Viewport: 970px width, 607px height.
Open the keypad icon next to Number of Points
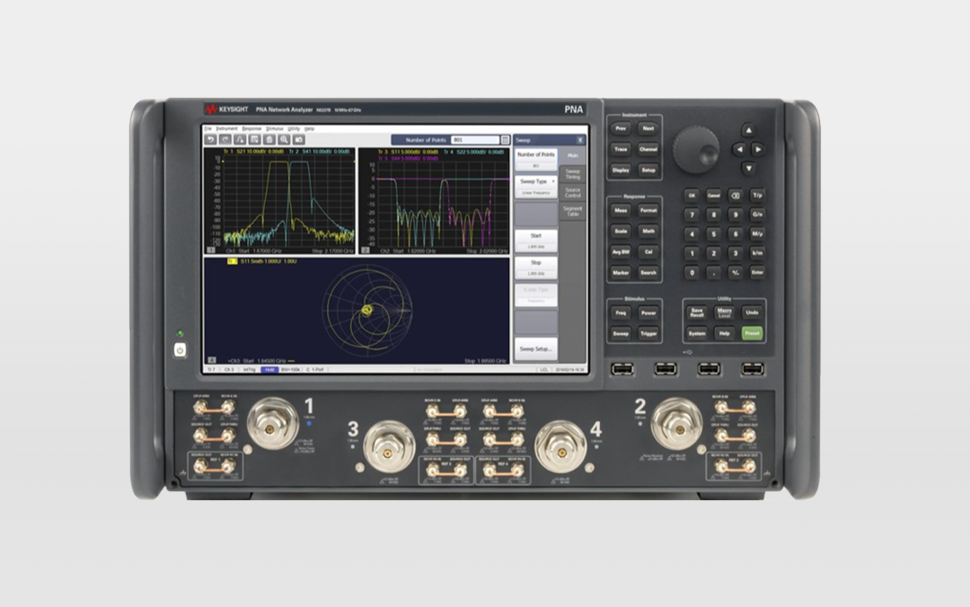(x=506, y=140)
